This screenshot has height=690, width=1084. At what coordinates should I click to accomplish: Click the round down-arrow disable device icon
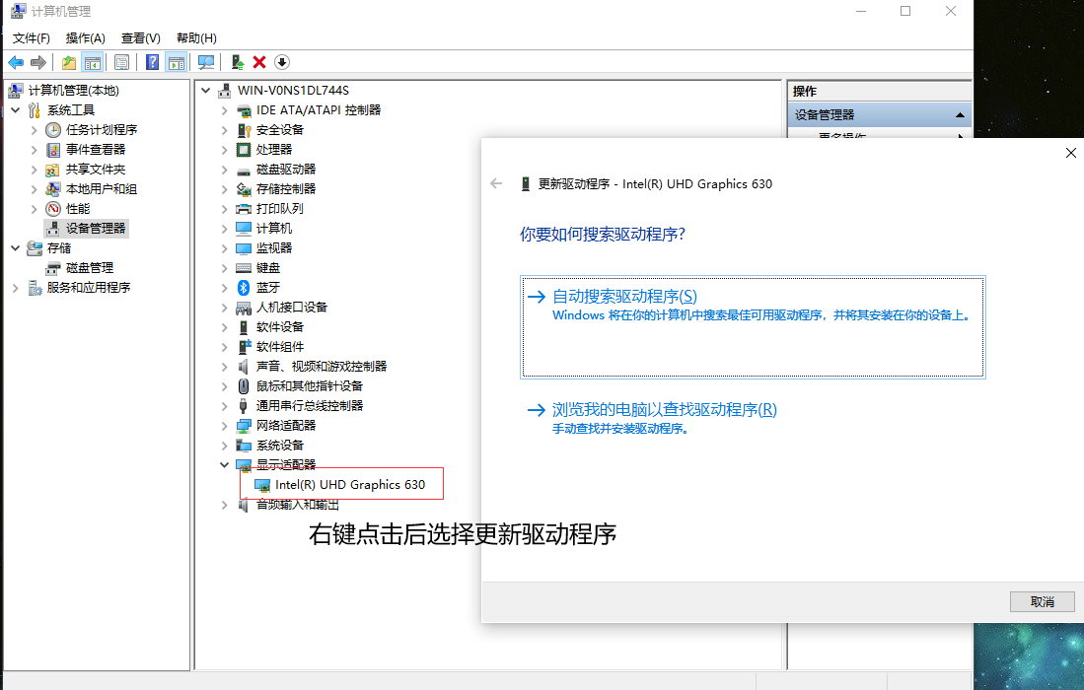[282, 63]
